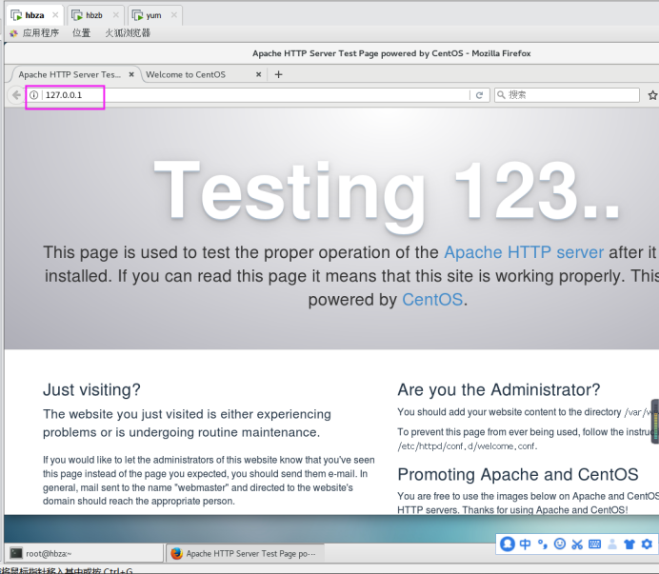
Task: Close the yum VM tab
Action: tap(174, 15)
